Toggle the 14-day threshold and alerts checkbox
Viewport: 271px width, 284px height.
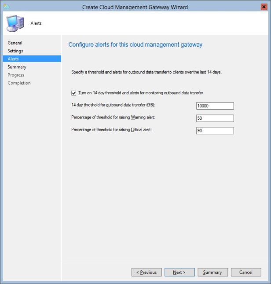tap(73, 93)
